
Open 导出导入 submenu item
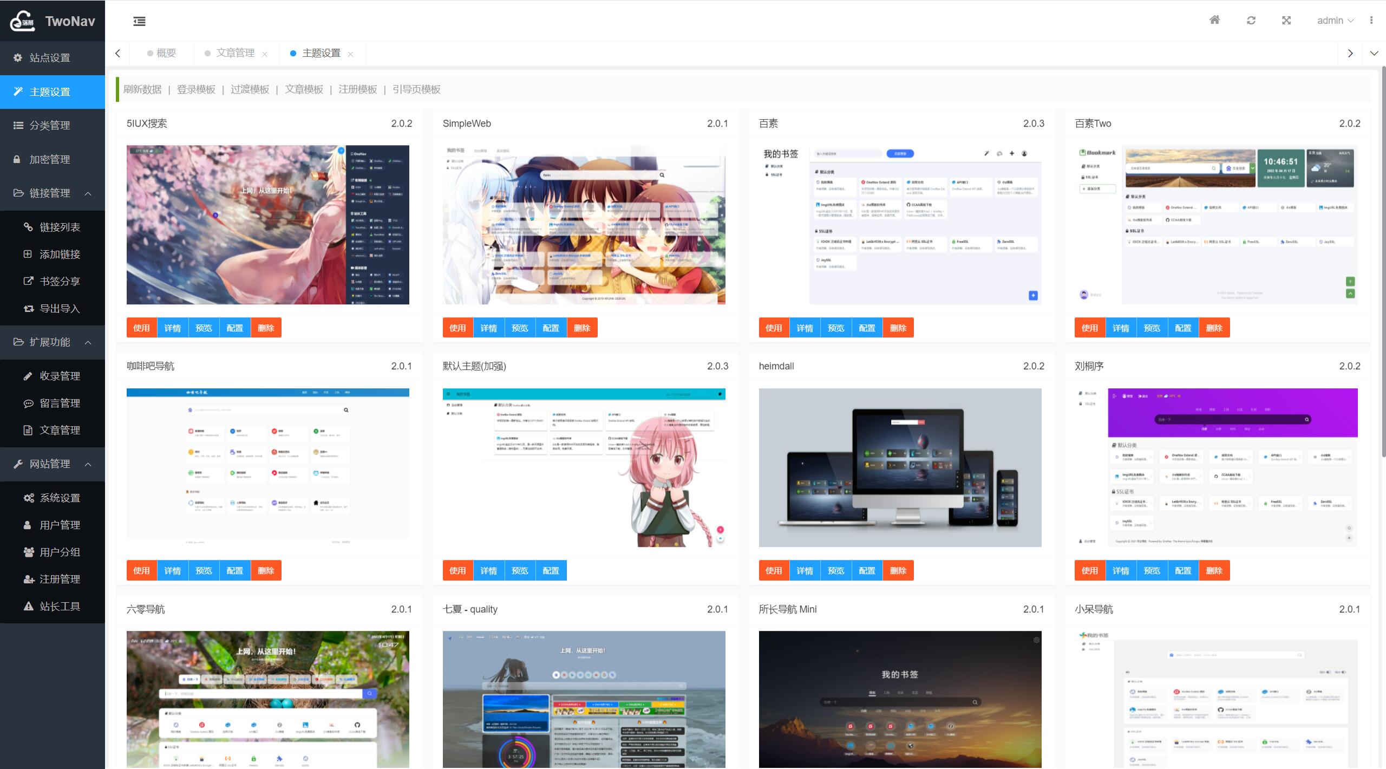tap(53, 308)
